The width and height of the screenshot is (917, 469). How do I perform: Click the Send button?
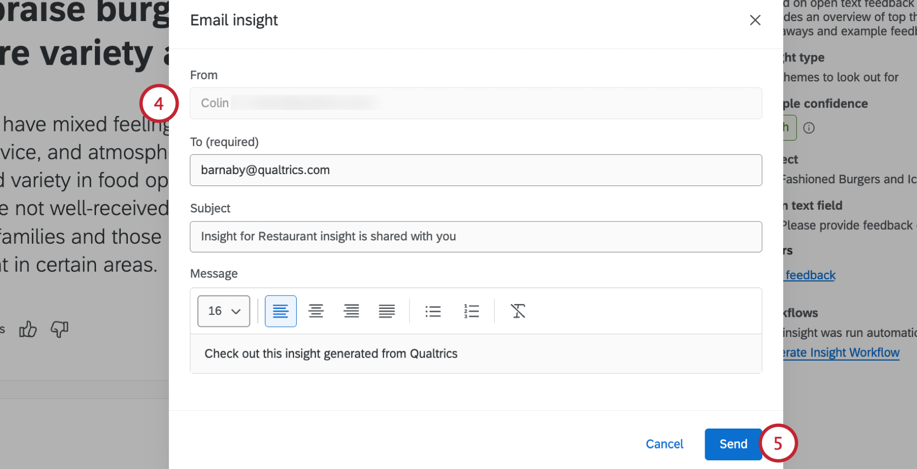coord(733,444)
